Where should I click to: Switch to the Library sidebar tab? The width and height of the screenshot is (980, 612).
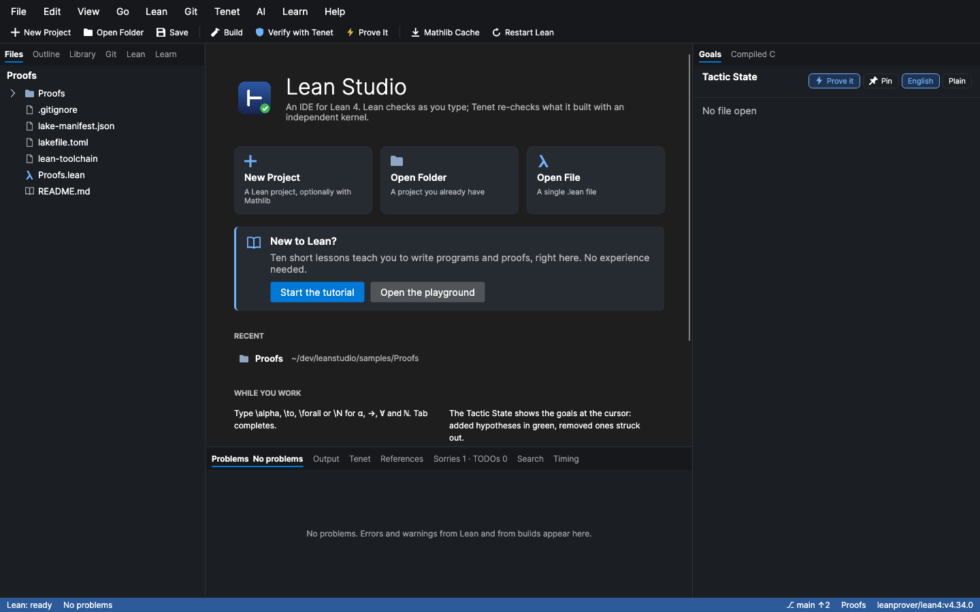point(82,54)
